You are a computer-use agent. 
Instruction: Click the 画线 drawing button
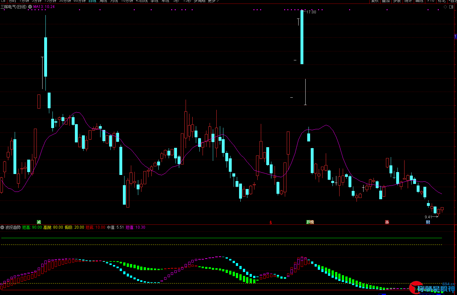click(419, 1)
